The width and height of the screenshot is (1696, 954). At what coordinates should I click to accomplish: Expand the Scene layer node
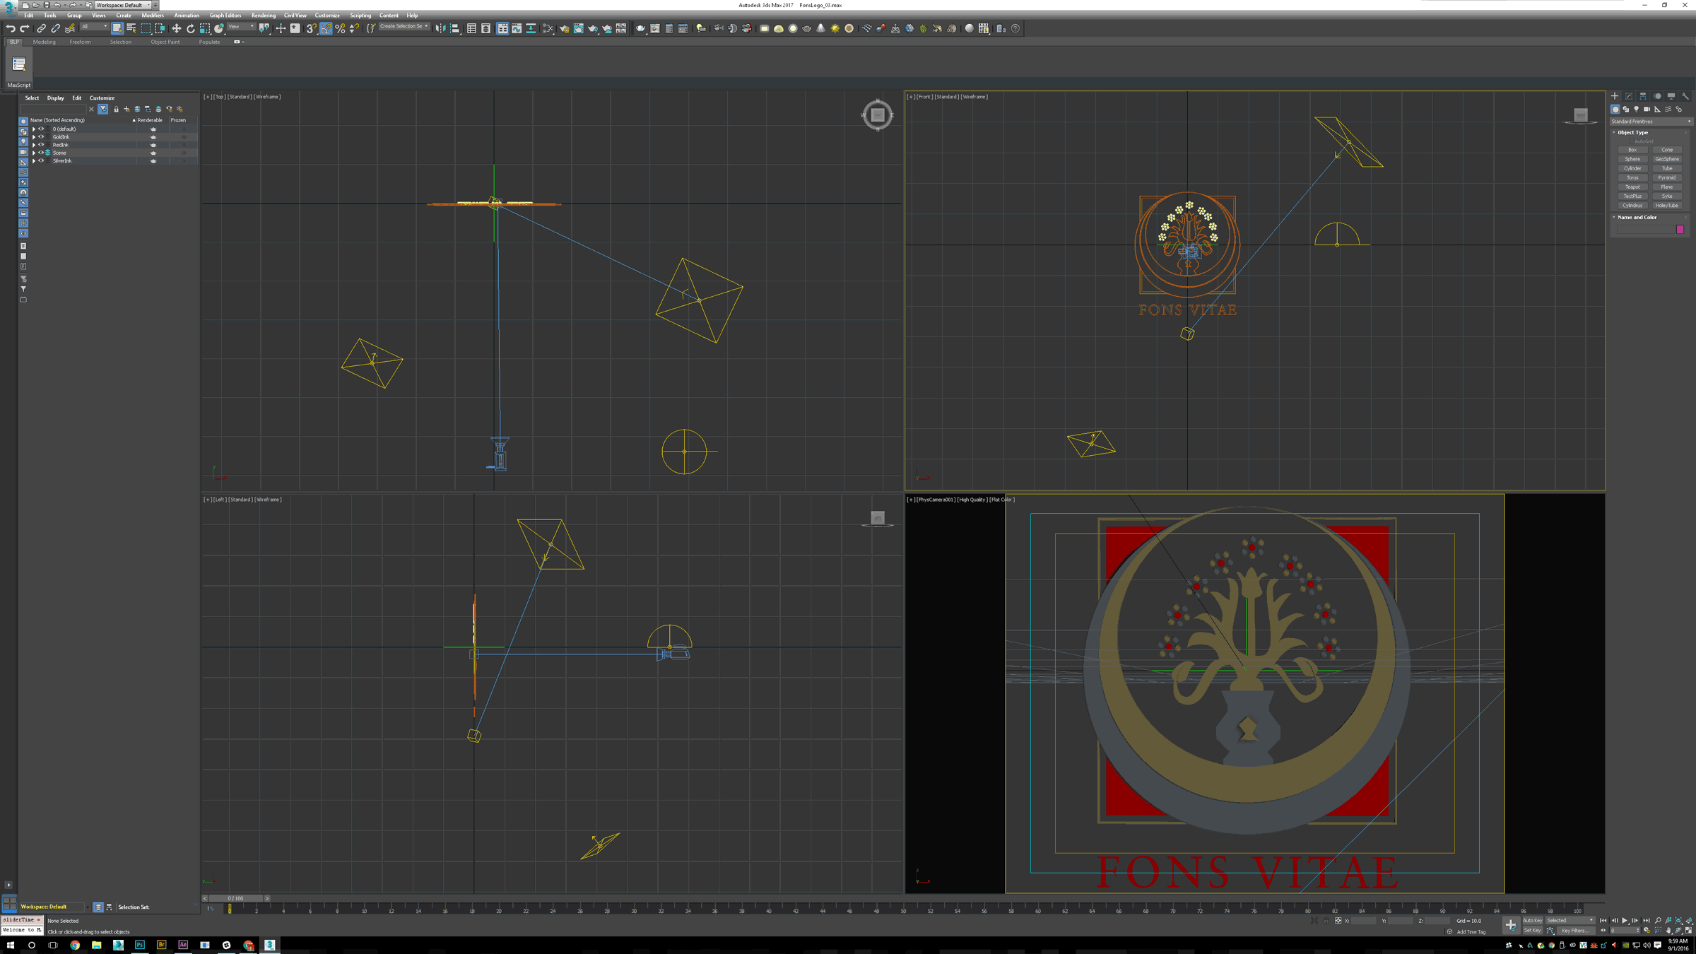(x=33, y=153)
